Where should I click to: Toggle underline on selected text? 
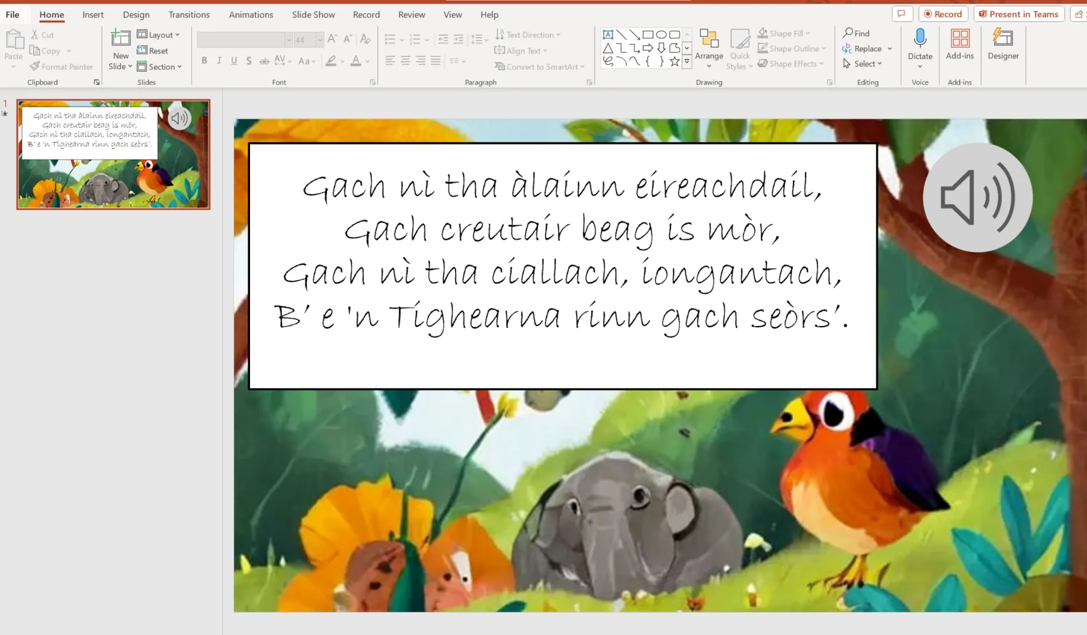[x=233, y=60]
